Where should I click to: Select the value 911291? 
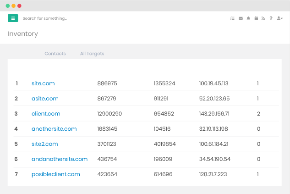161,99
